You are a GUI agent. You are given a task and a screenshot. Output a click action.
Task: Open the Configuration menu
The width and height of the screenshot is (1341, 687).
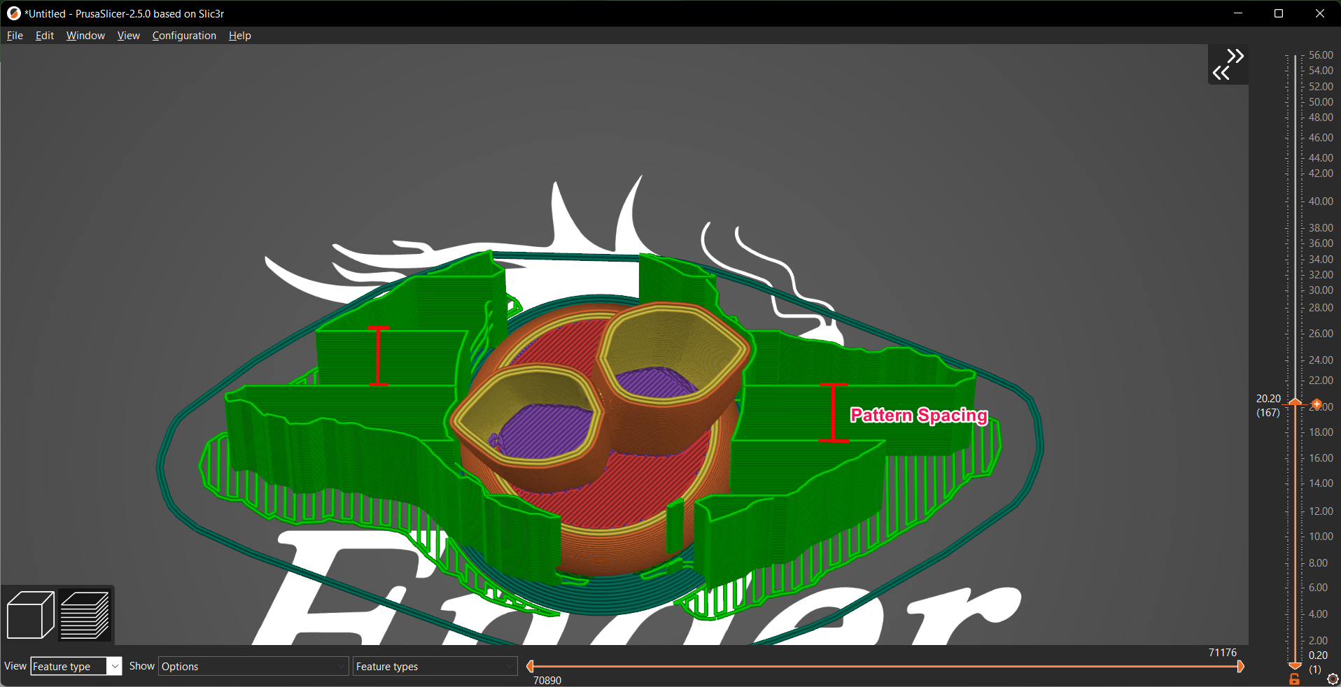[184, 36]
